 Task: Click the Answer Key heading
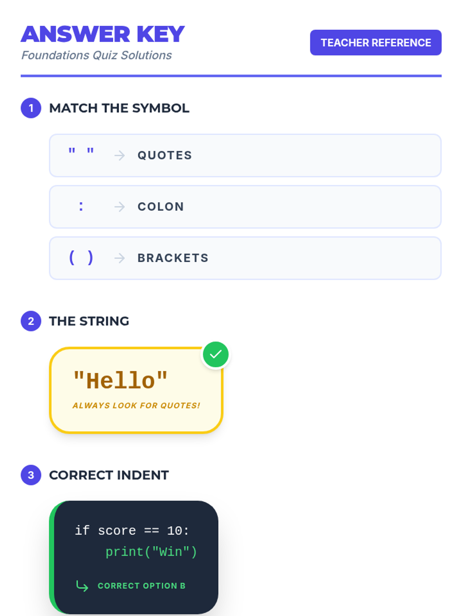(x=103, y=34)
